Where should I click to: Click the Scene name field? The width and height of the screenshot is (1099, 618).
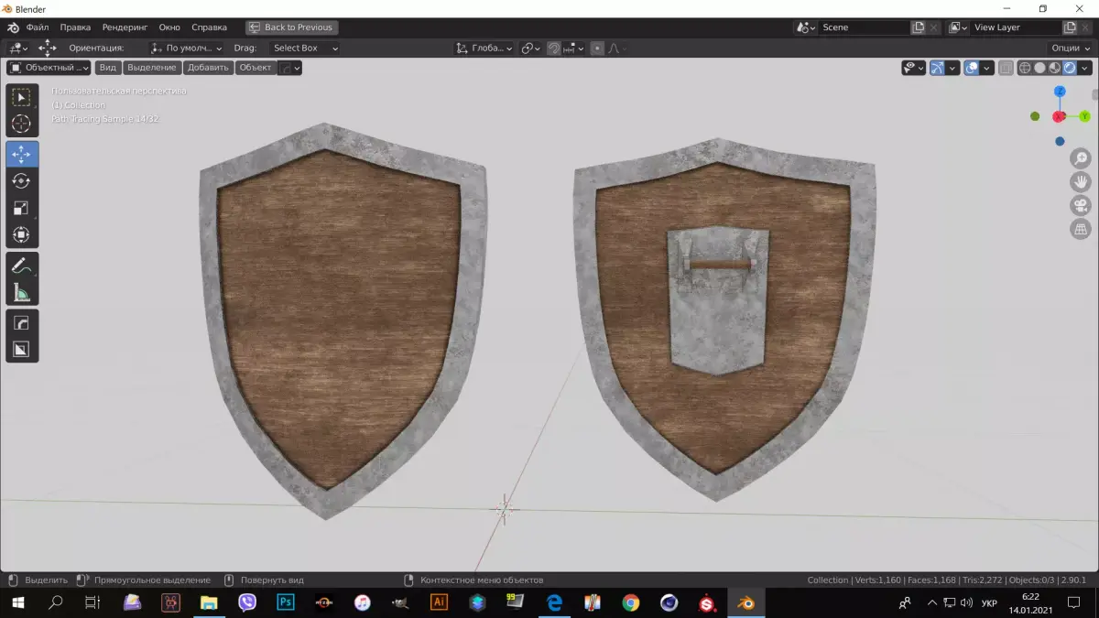(865, 27)
